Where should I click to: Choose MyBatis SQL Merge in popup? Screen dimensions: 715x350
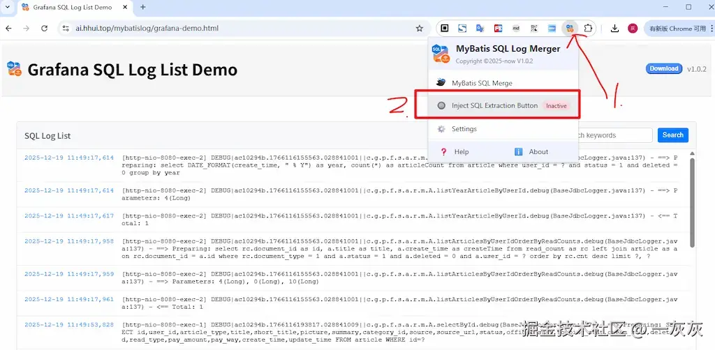[503, 83]
